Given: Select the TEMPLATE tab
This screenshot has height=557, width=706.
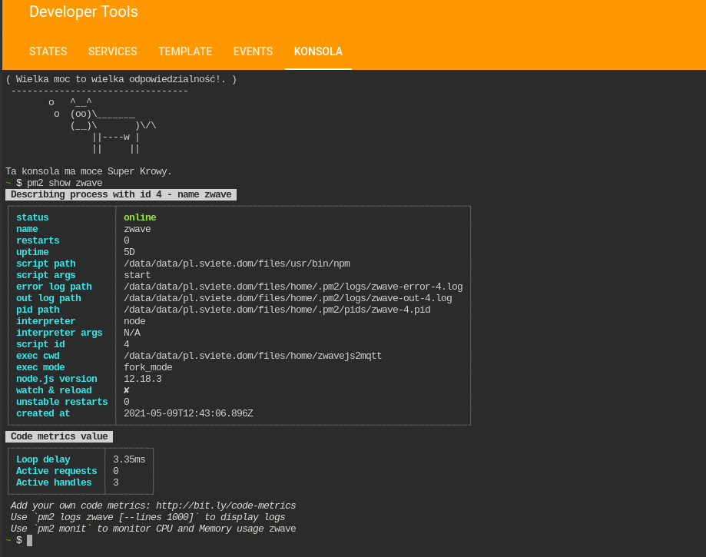Looking at the screenshot, I should 185,51.
